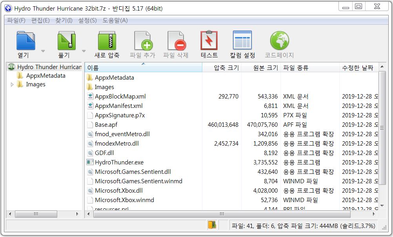
Task: Select the AppxManifest.xml file icon
Action: pos(90,106)
